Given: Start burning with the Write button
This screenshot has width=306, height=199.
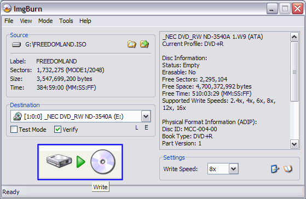Looking at the screenshot, I should [80, 162].
